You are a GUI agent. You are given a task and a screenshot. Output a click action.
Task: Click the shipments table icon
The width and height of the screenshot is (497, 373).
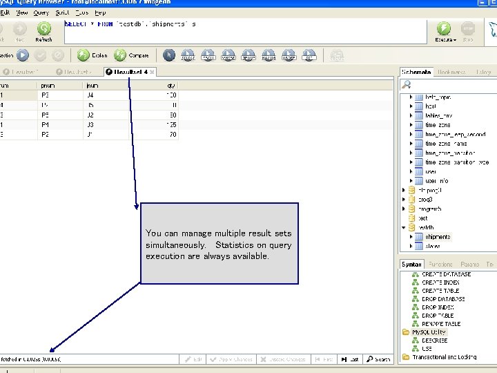pyautogui.click(x=419, y=237)
